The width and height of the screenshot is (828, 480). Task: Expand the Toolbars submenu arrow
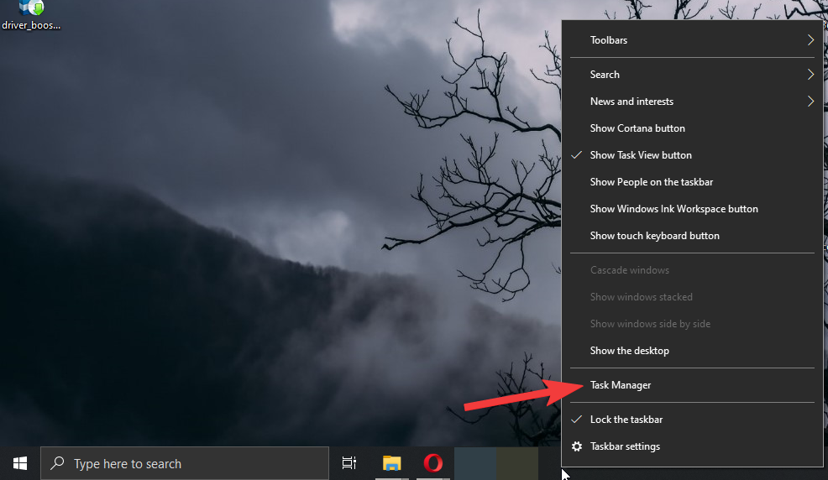tap(810, 40)
